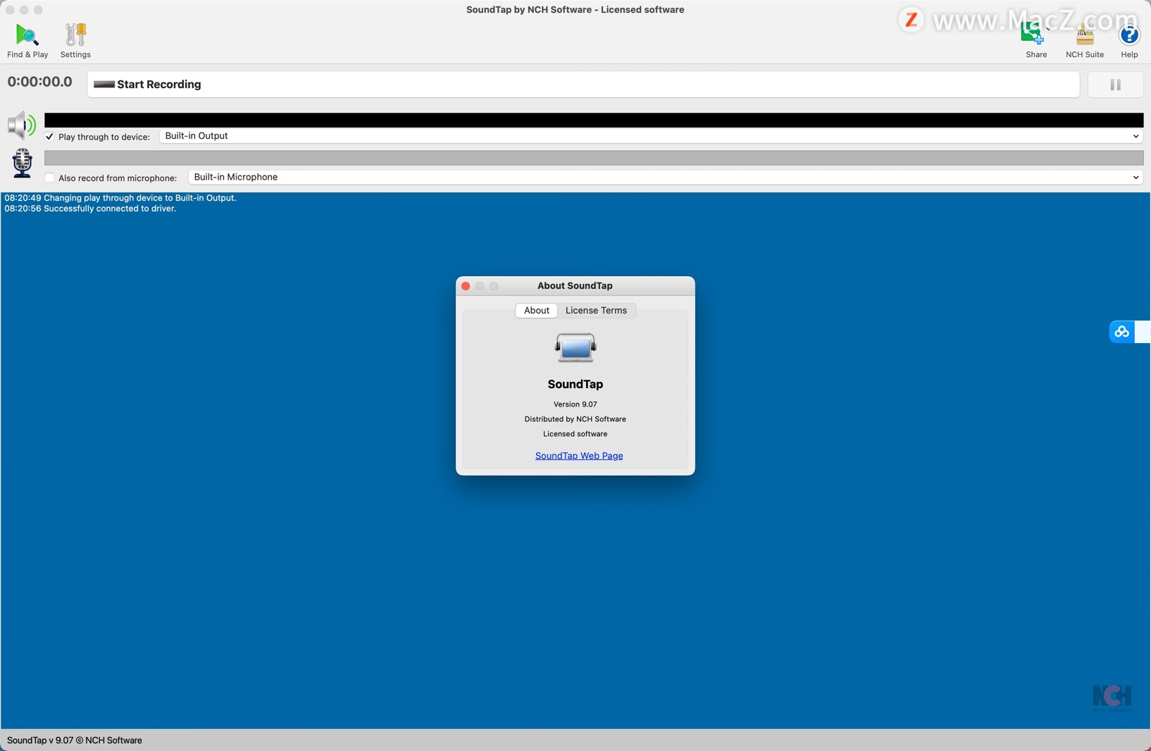Open the SoundTap Web Page link

click(578, 455)
